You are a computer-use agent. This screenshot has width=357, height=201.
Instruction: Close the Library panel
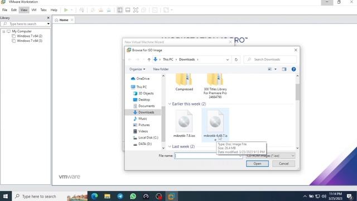click(48, 18)
